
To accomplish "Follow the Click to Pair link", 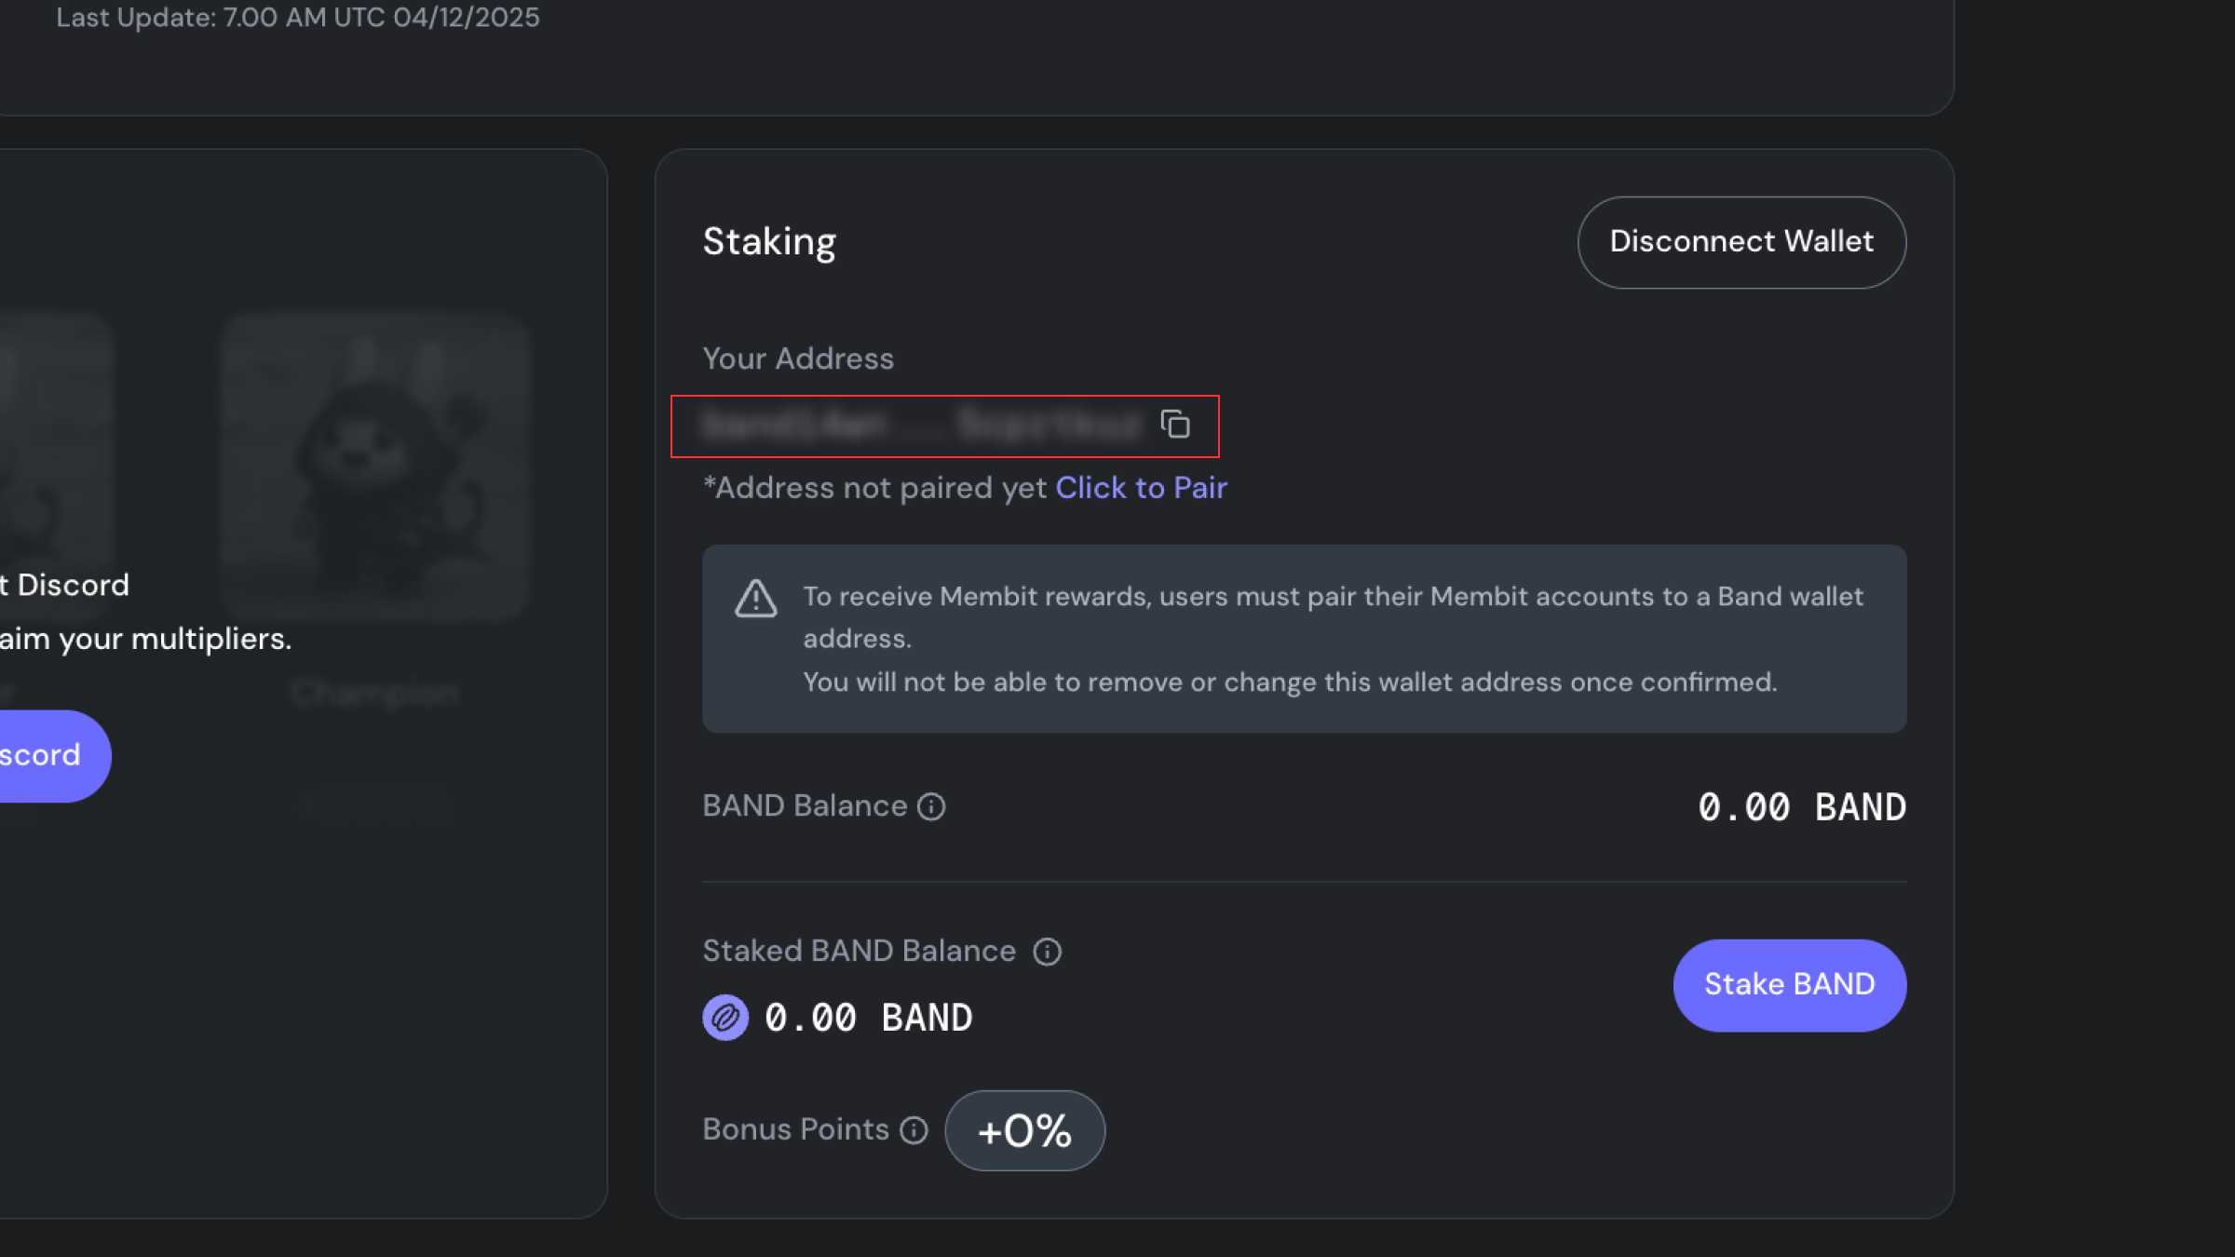I will click(x=1141, y=488).
